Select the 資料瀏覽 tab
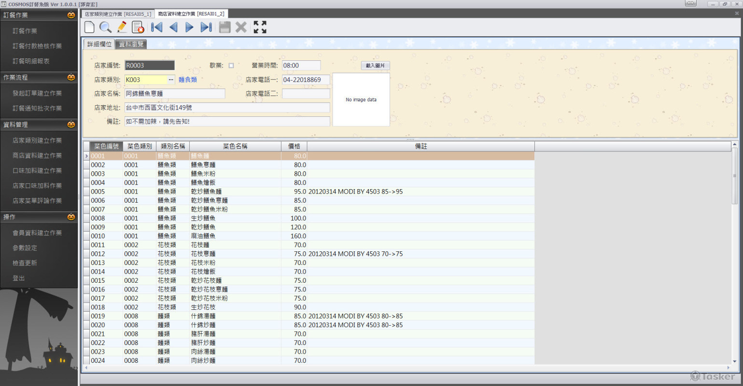This screenshot has height=386, width=743. tap(131, 44)
